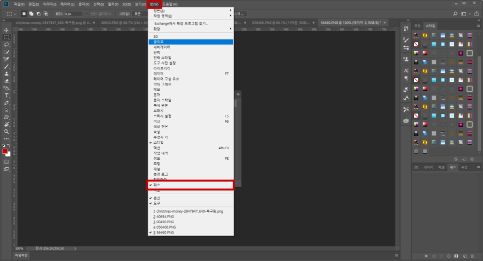Image resolution: width=483 pixels, height=261 pixels.
Task: Switch to 레이어 Layers panel tab
Action: tap(428, 167)
